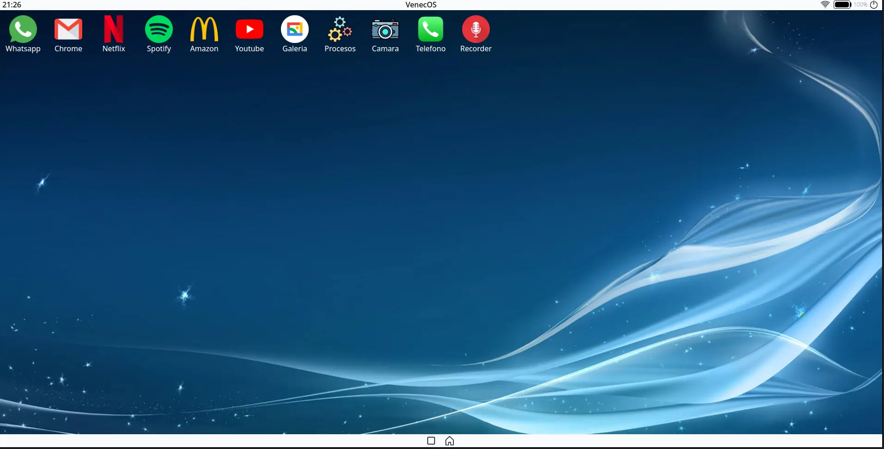The width and height of the screenshot is (884, 449).
Task: Open the Telefono dialer app
Action: (x=430, y=30)
